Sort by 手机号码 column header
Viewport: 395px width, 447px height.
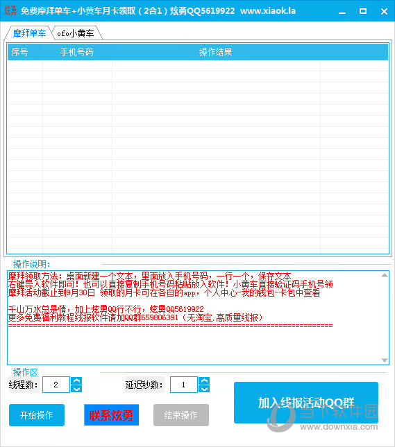76,52
